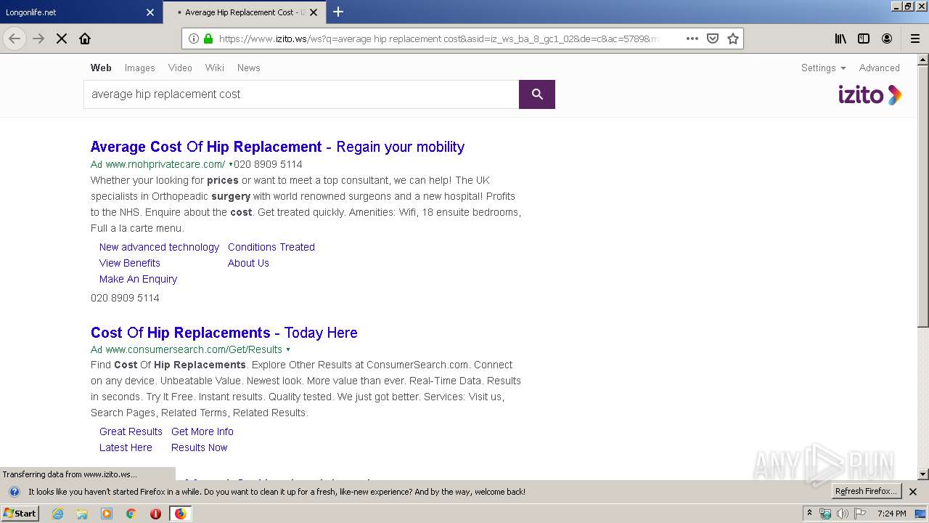929x523 pixels.
Task: Open the Firefox home page
Action: [85, 38]
